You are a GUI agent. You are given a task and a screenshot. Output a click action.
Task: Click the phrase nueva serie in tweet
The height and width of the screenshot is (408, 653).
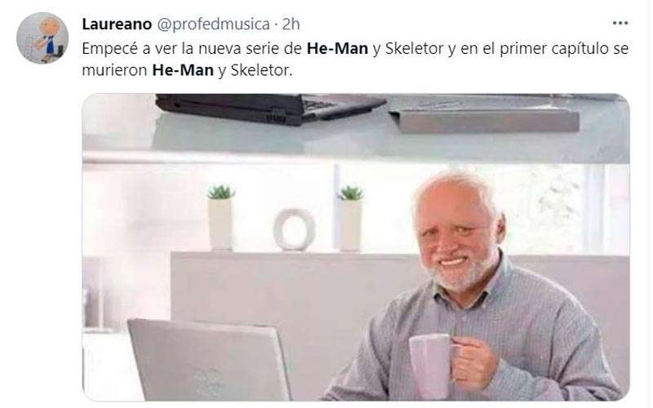click(238, 48)
